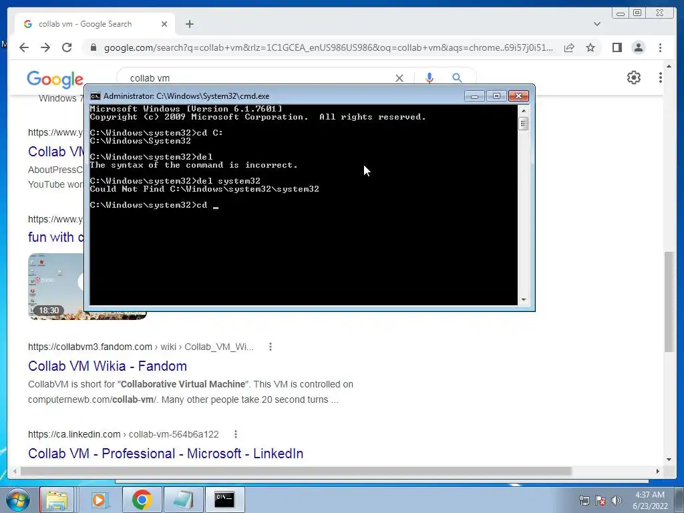Bookmark this tab star icon
Viewport: 684px width, 513px height.
tap(590, 47)
